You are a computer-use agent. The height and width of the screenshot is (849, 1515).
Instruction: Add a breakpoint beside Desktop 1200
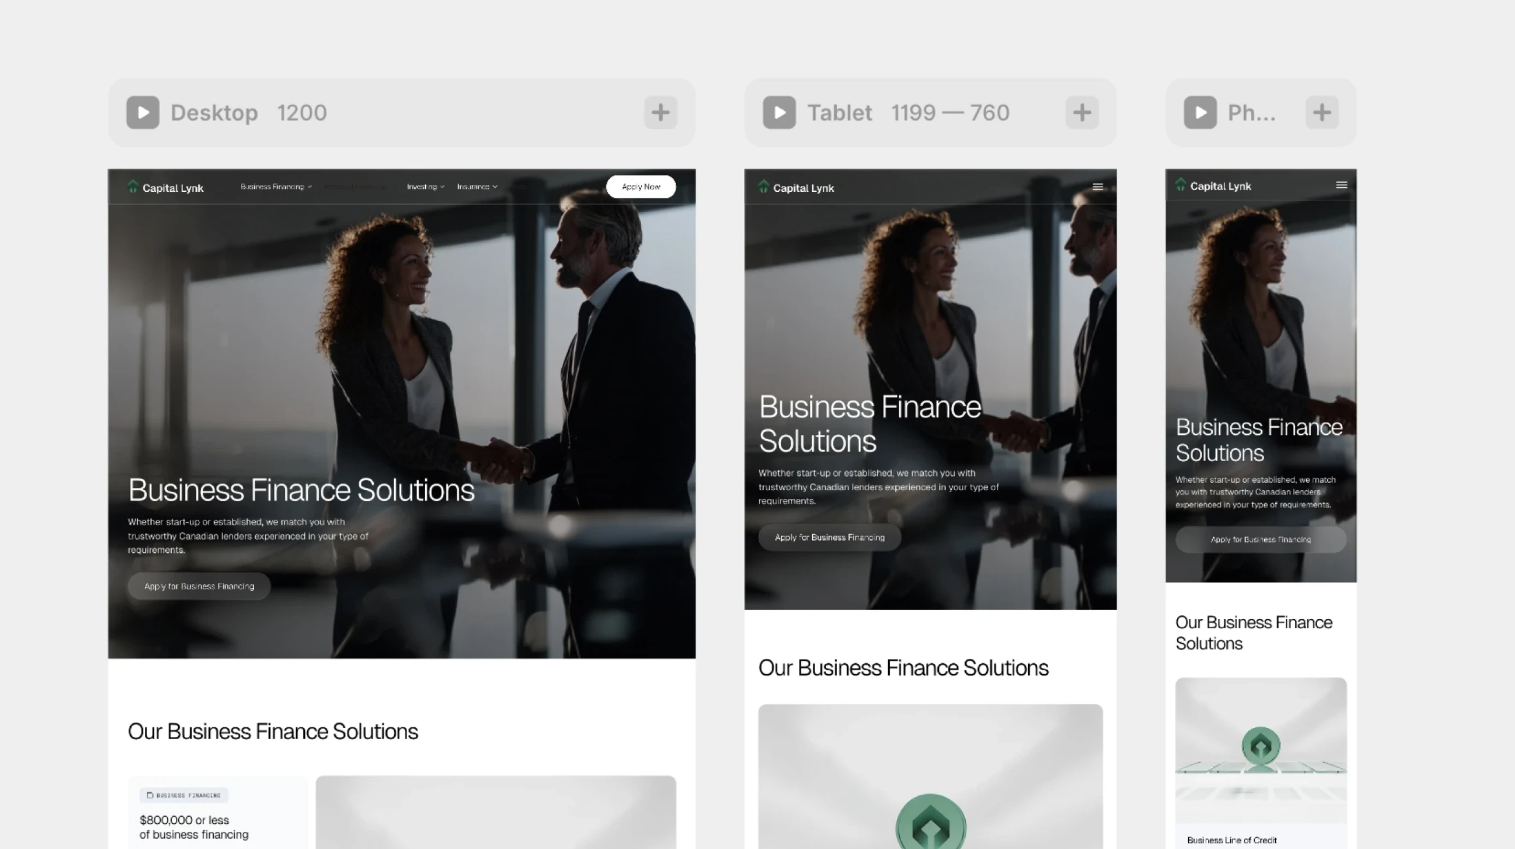(x=660, y=113)
